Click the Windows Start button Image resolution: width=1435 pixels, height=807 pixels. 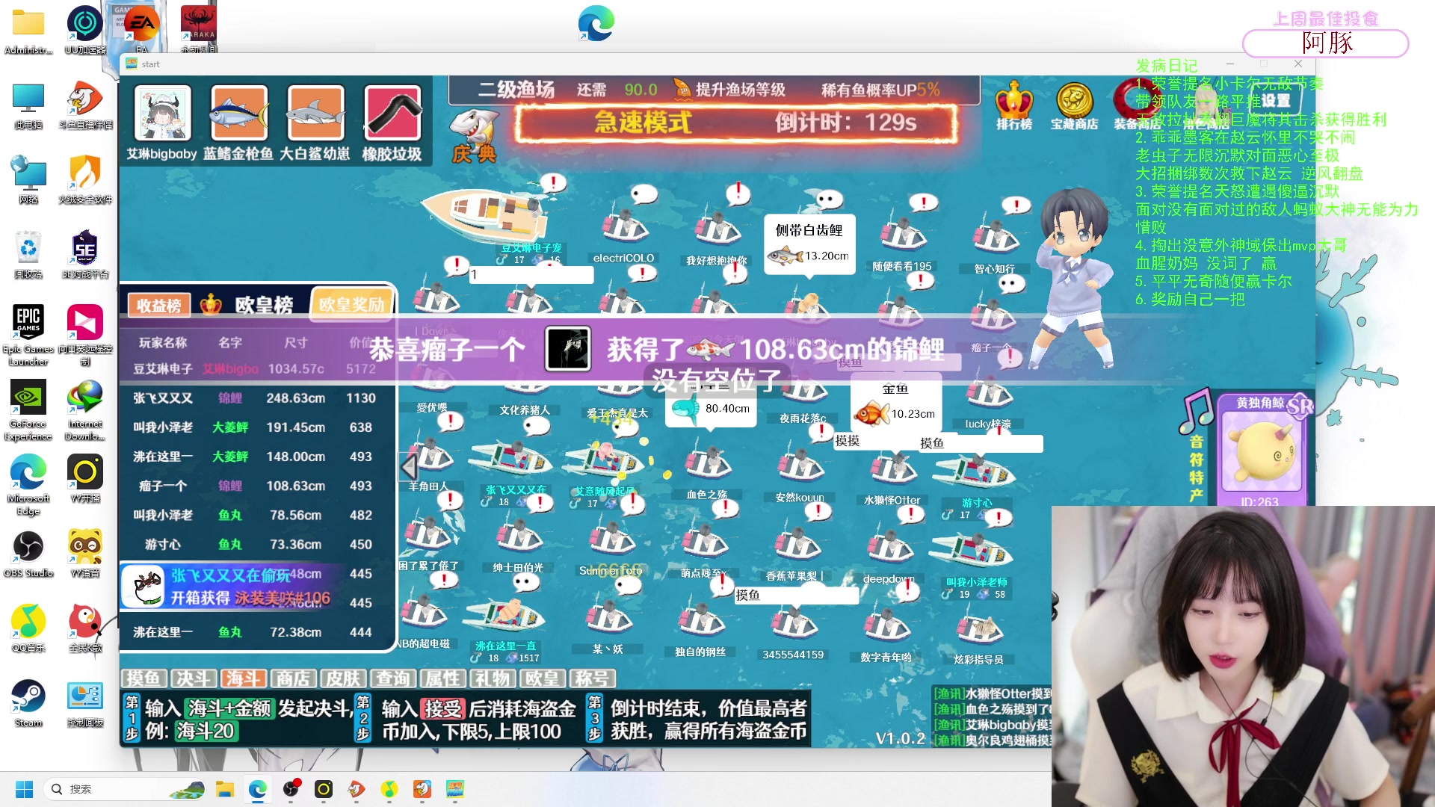tap(24, 789)
